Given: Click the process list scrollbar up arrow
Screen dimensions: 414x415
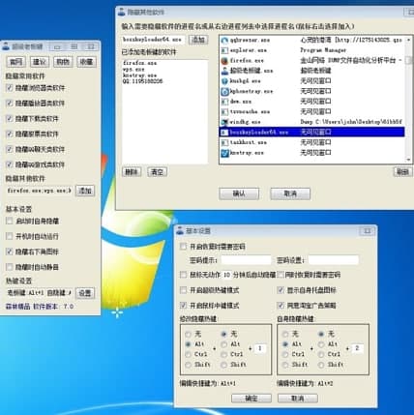Looking at the screenshot, I should [408, 40].
